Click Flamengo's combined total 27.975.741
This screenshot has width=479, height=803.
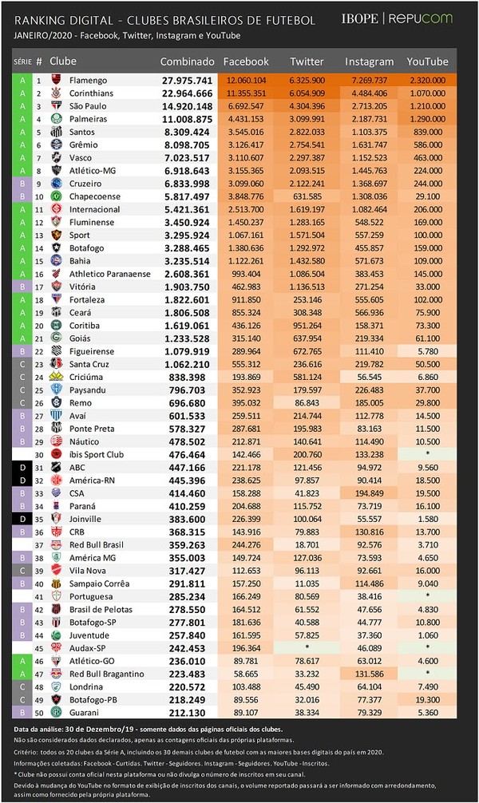(x=187, y=81)
